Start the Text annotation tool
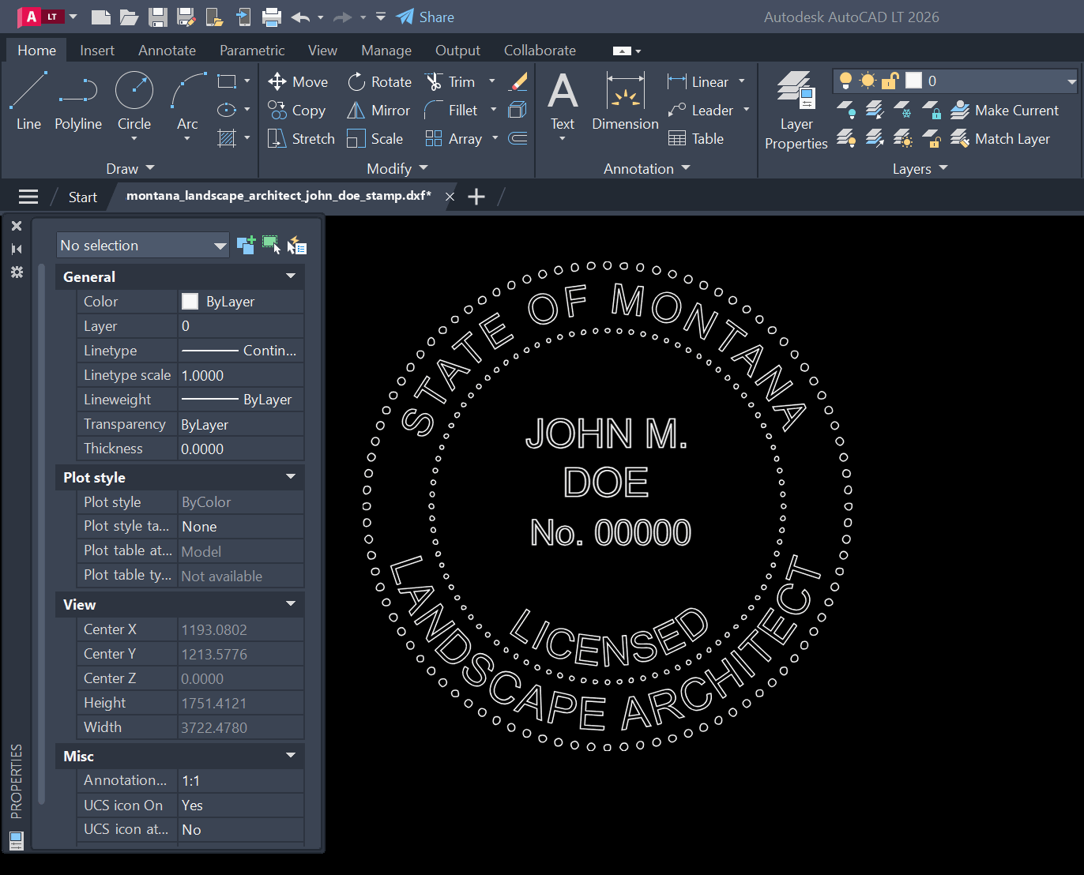This screenshot has width=1084, height=875. (x=563, y=100)
